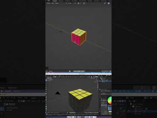This screenshot has width=157, height=118.
Task: Switch to the Texture Paint workspace tab
Action: (82, 1)
